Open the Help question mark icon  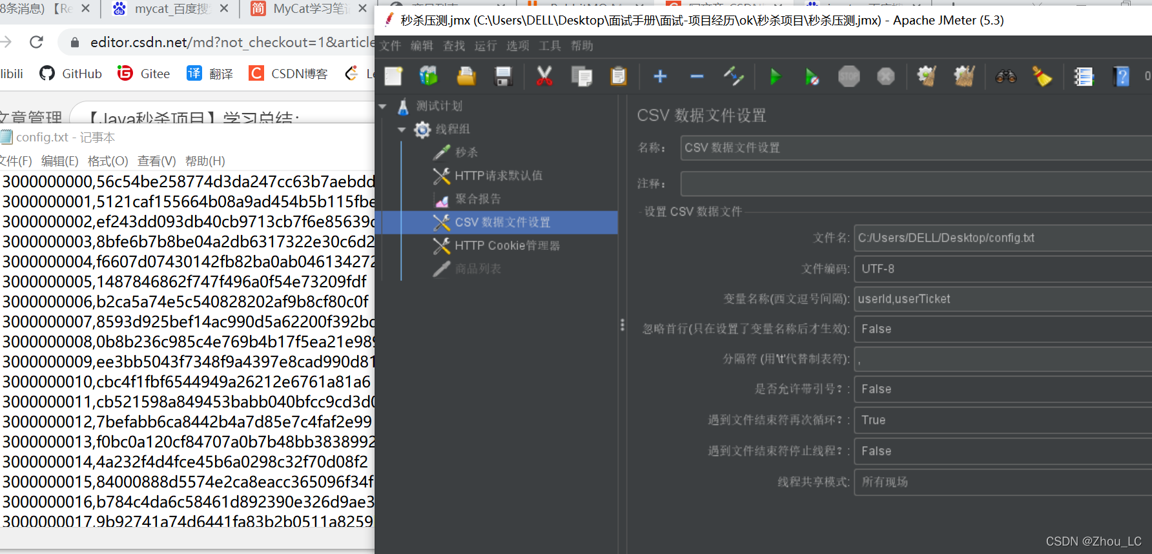(1122, 76)
